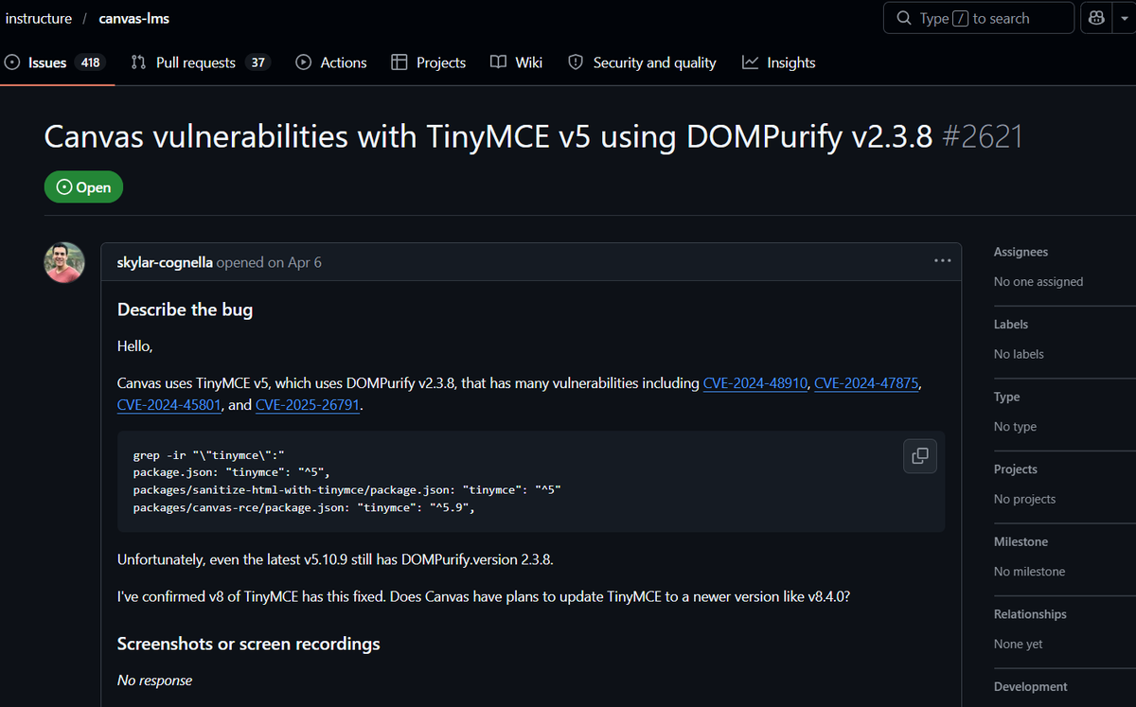Viewport: 1136px width, 707px height.
Task: Click 'Screenshots or screen recordings' heading
Action: pyautogui.click(x=248, y=644)
